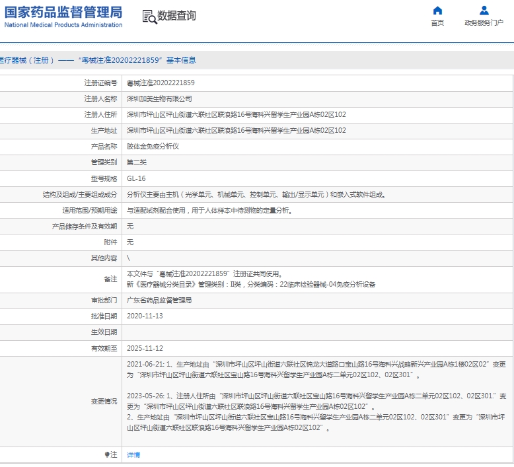The image size is (514, 467).
Task: Click the 数据查询 search document icon
Action: 149,17
